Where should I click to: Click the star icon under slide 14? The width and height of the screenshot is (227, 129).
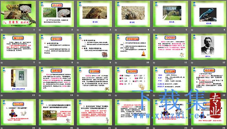point(40,95)
